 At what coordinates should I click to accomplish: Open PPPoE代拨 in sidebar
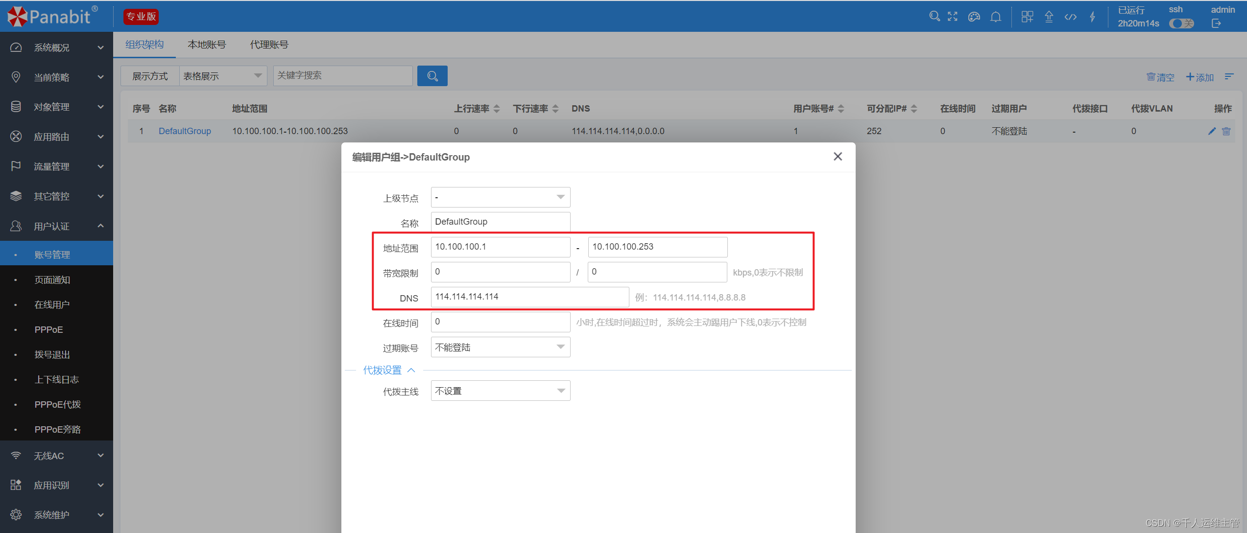point(56,405)
